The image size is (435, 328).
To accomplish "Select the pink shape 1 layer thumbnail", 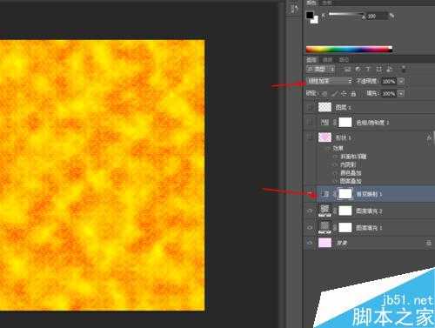I will click(x=325, y=137).
